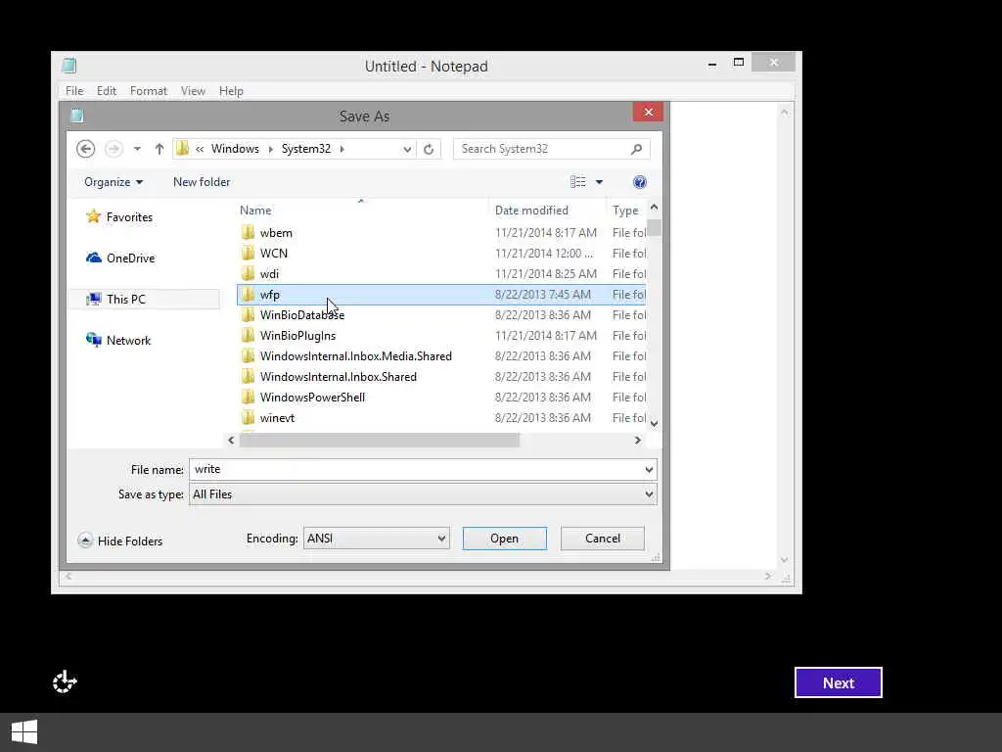Screen dimensions: 1002x752
Task: Click horizontal scrollbar right arrow
Action: click(637, 440)
